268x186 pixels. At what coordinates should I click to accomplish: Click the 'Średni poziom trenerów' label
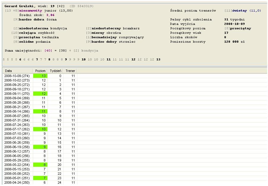point(193,11)
